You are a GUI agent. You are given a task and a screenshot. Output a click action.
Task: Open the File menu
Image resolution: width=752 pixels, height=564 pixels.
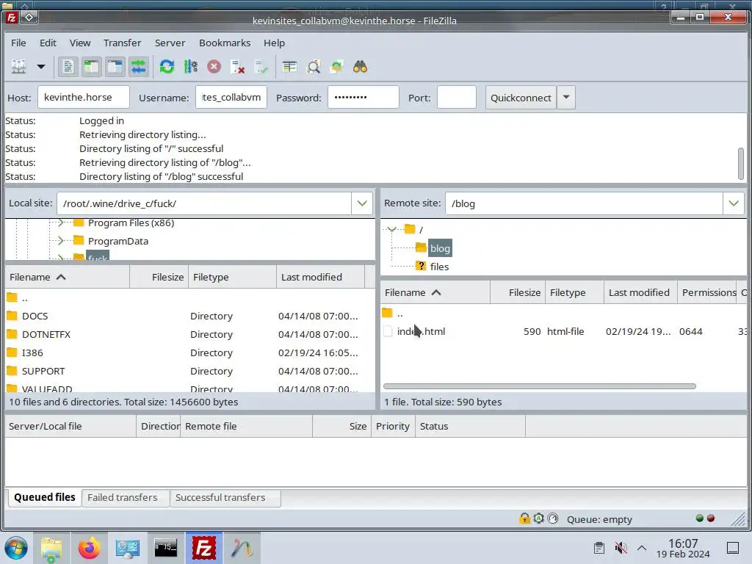18,43
